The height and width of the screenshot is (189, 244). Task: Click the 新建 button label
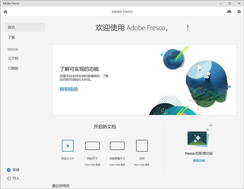coord(16,170)
